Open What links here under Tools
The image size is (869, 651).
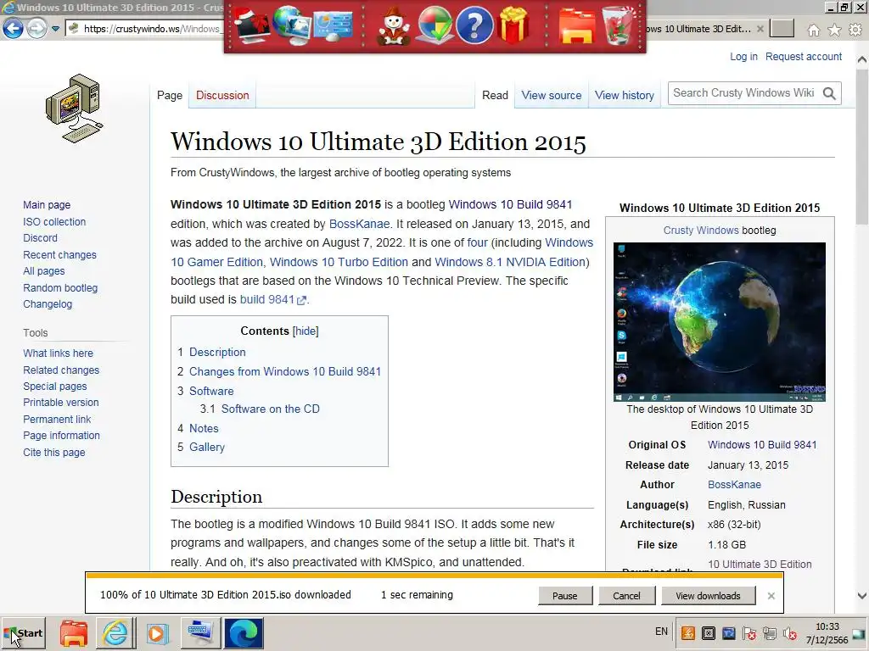click(x=58, y=353)
